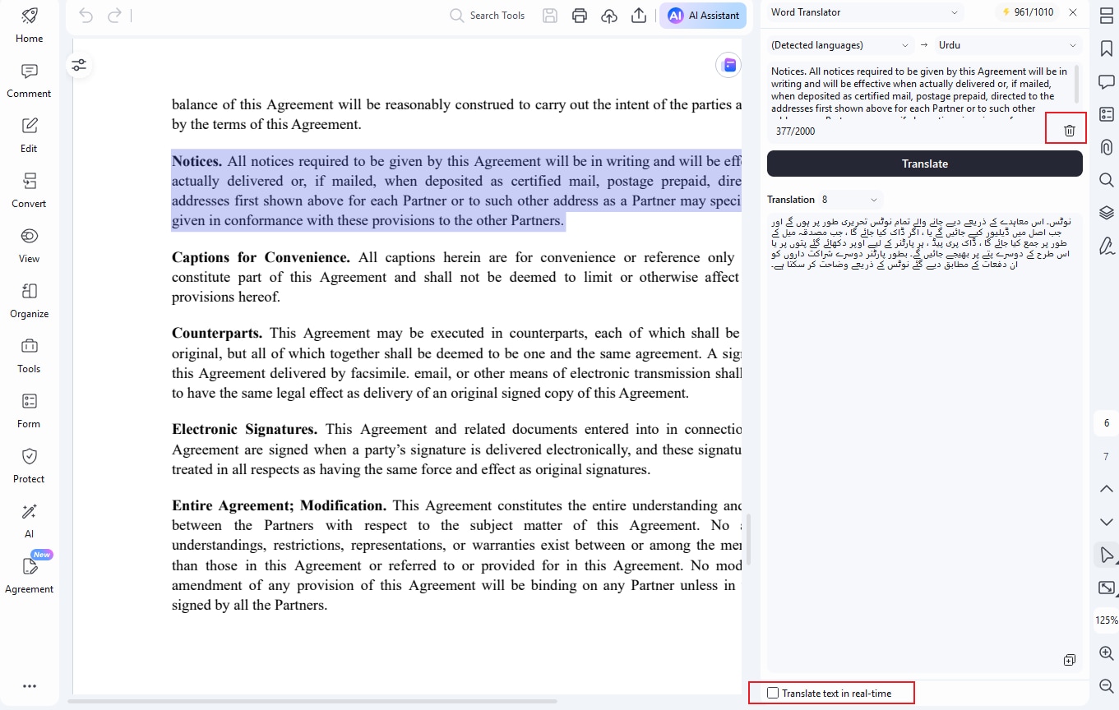Click the Translate button
Viewport: 1119px width, 710px height.
click(x=925, y=164)
